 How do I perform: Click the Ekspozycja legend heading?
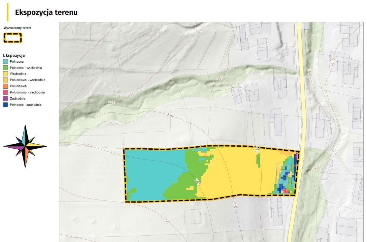14,55
